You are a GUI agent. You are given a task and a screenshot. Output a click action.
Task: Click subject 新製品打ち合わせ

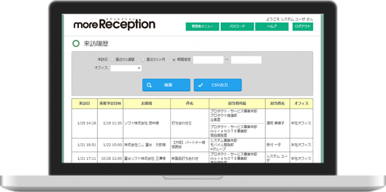[185, 159]
